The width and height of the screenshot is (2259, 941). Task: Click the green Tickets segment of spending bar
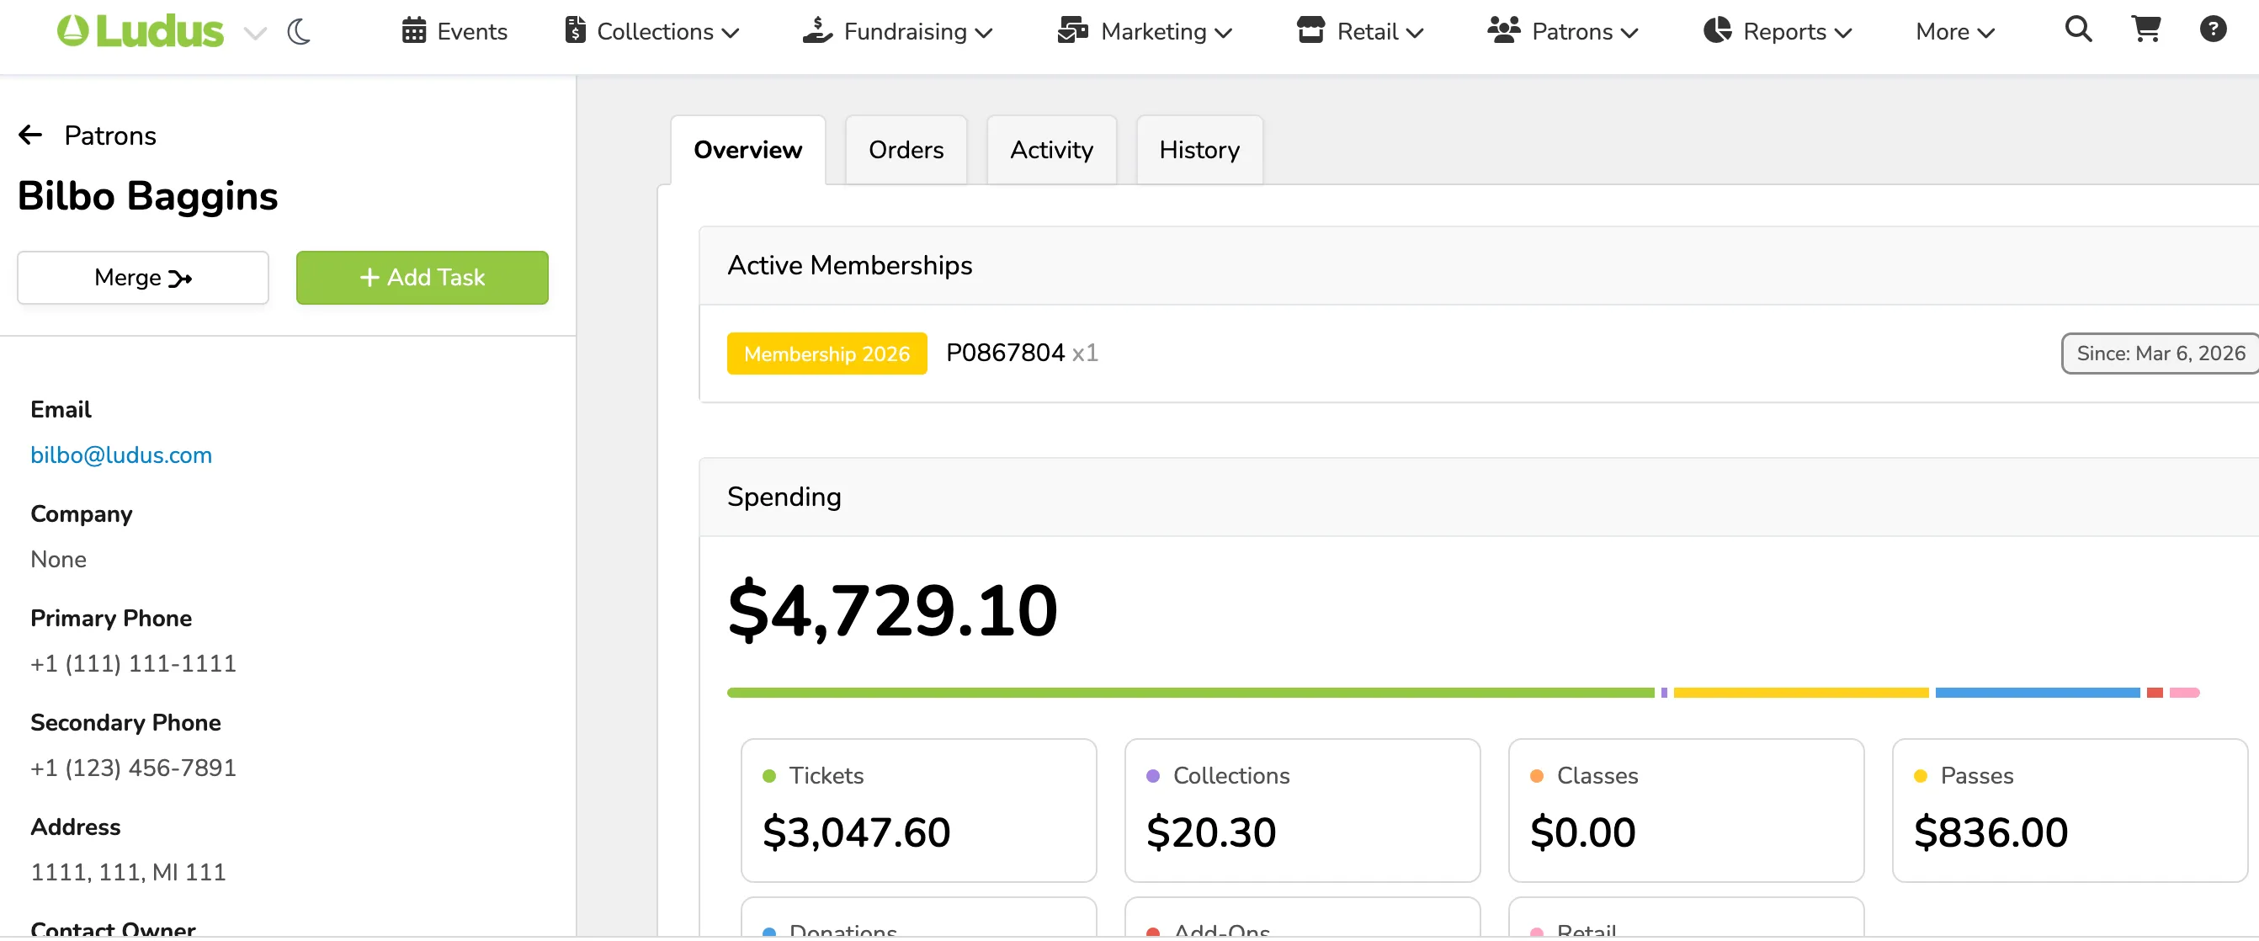[x=1190, y=693]
